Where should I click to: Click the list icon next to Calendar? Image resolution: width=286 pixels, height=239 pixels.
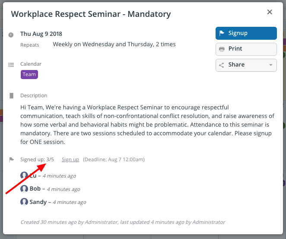[11, 65]
